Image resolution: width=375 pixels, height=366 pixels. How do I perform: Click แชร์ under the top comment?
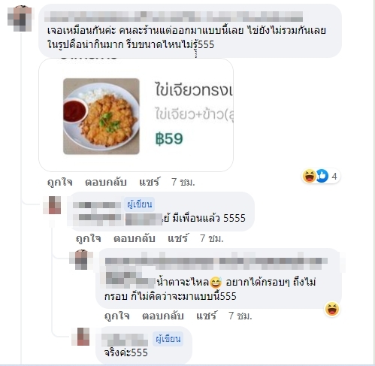pos(149,182)
